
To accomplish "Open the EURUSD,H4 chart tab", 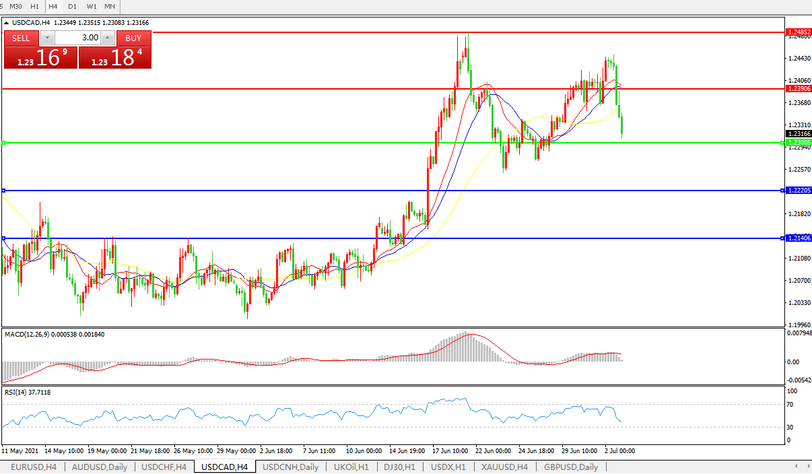I will [34, 467].
